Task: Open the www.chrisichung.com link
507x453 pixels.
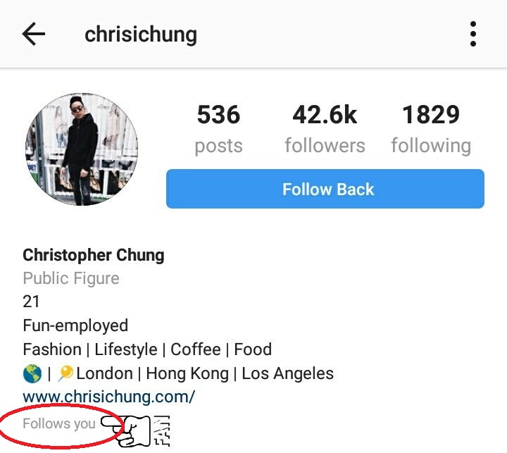Action: tap(109, 397)
